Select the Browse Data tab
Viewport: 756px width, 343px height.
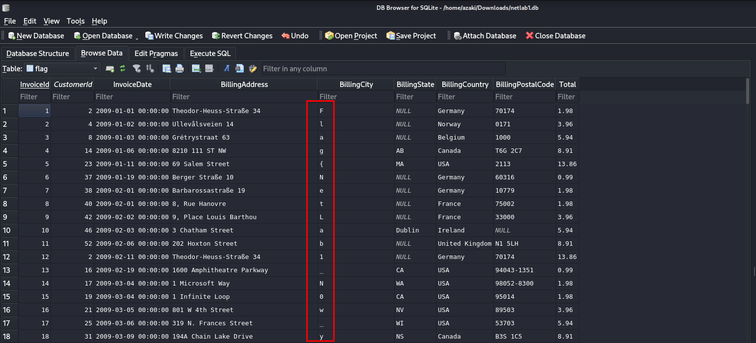pos(102,53)
